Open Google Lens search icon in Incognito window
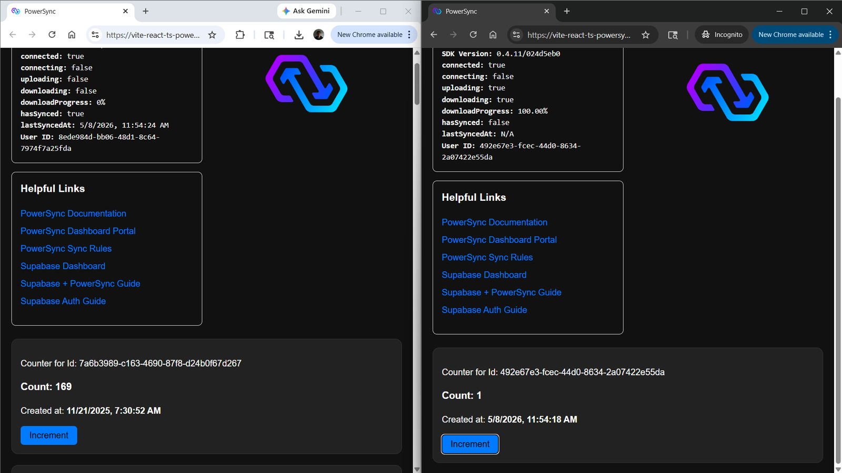This screenshot has width=842, height=473. [673, 35]
